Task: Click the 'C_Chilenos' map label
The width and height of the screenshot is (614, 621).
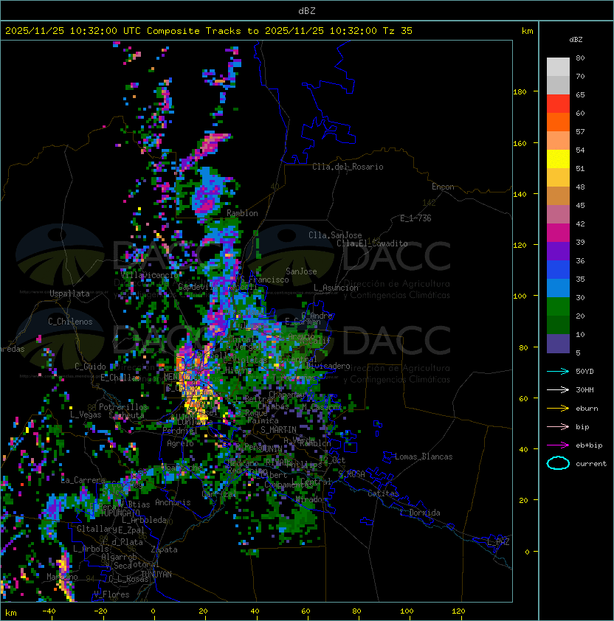Action: coord(70,322)
